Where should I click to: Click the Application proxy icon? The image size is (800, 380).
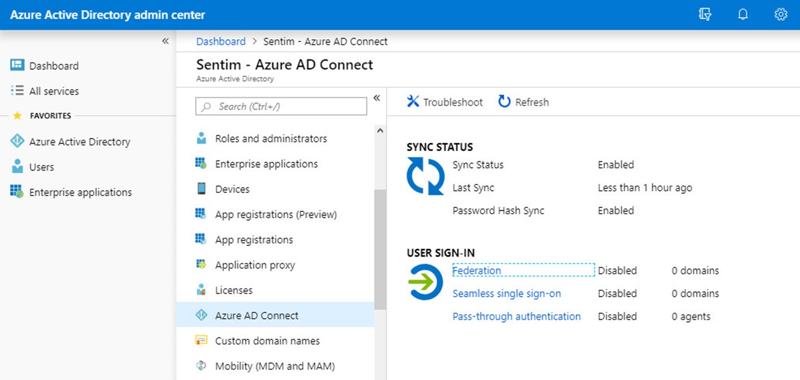point(201,264)
